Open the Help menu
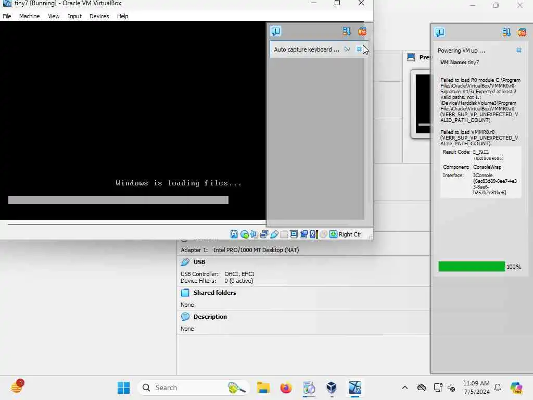 [x=122, y=16]
